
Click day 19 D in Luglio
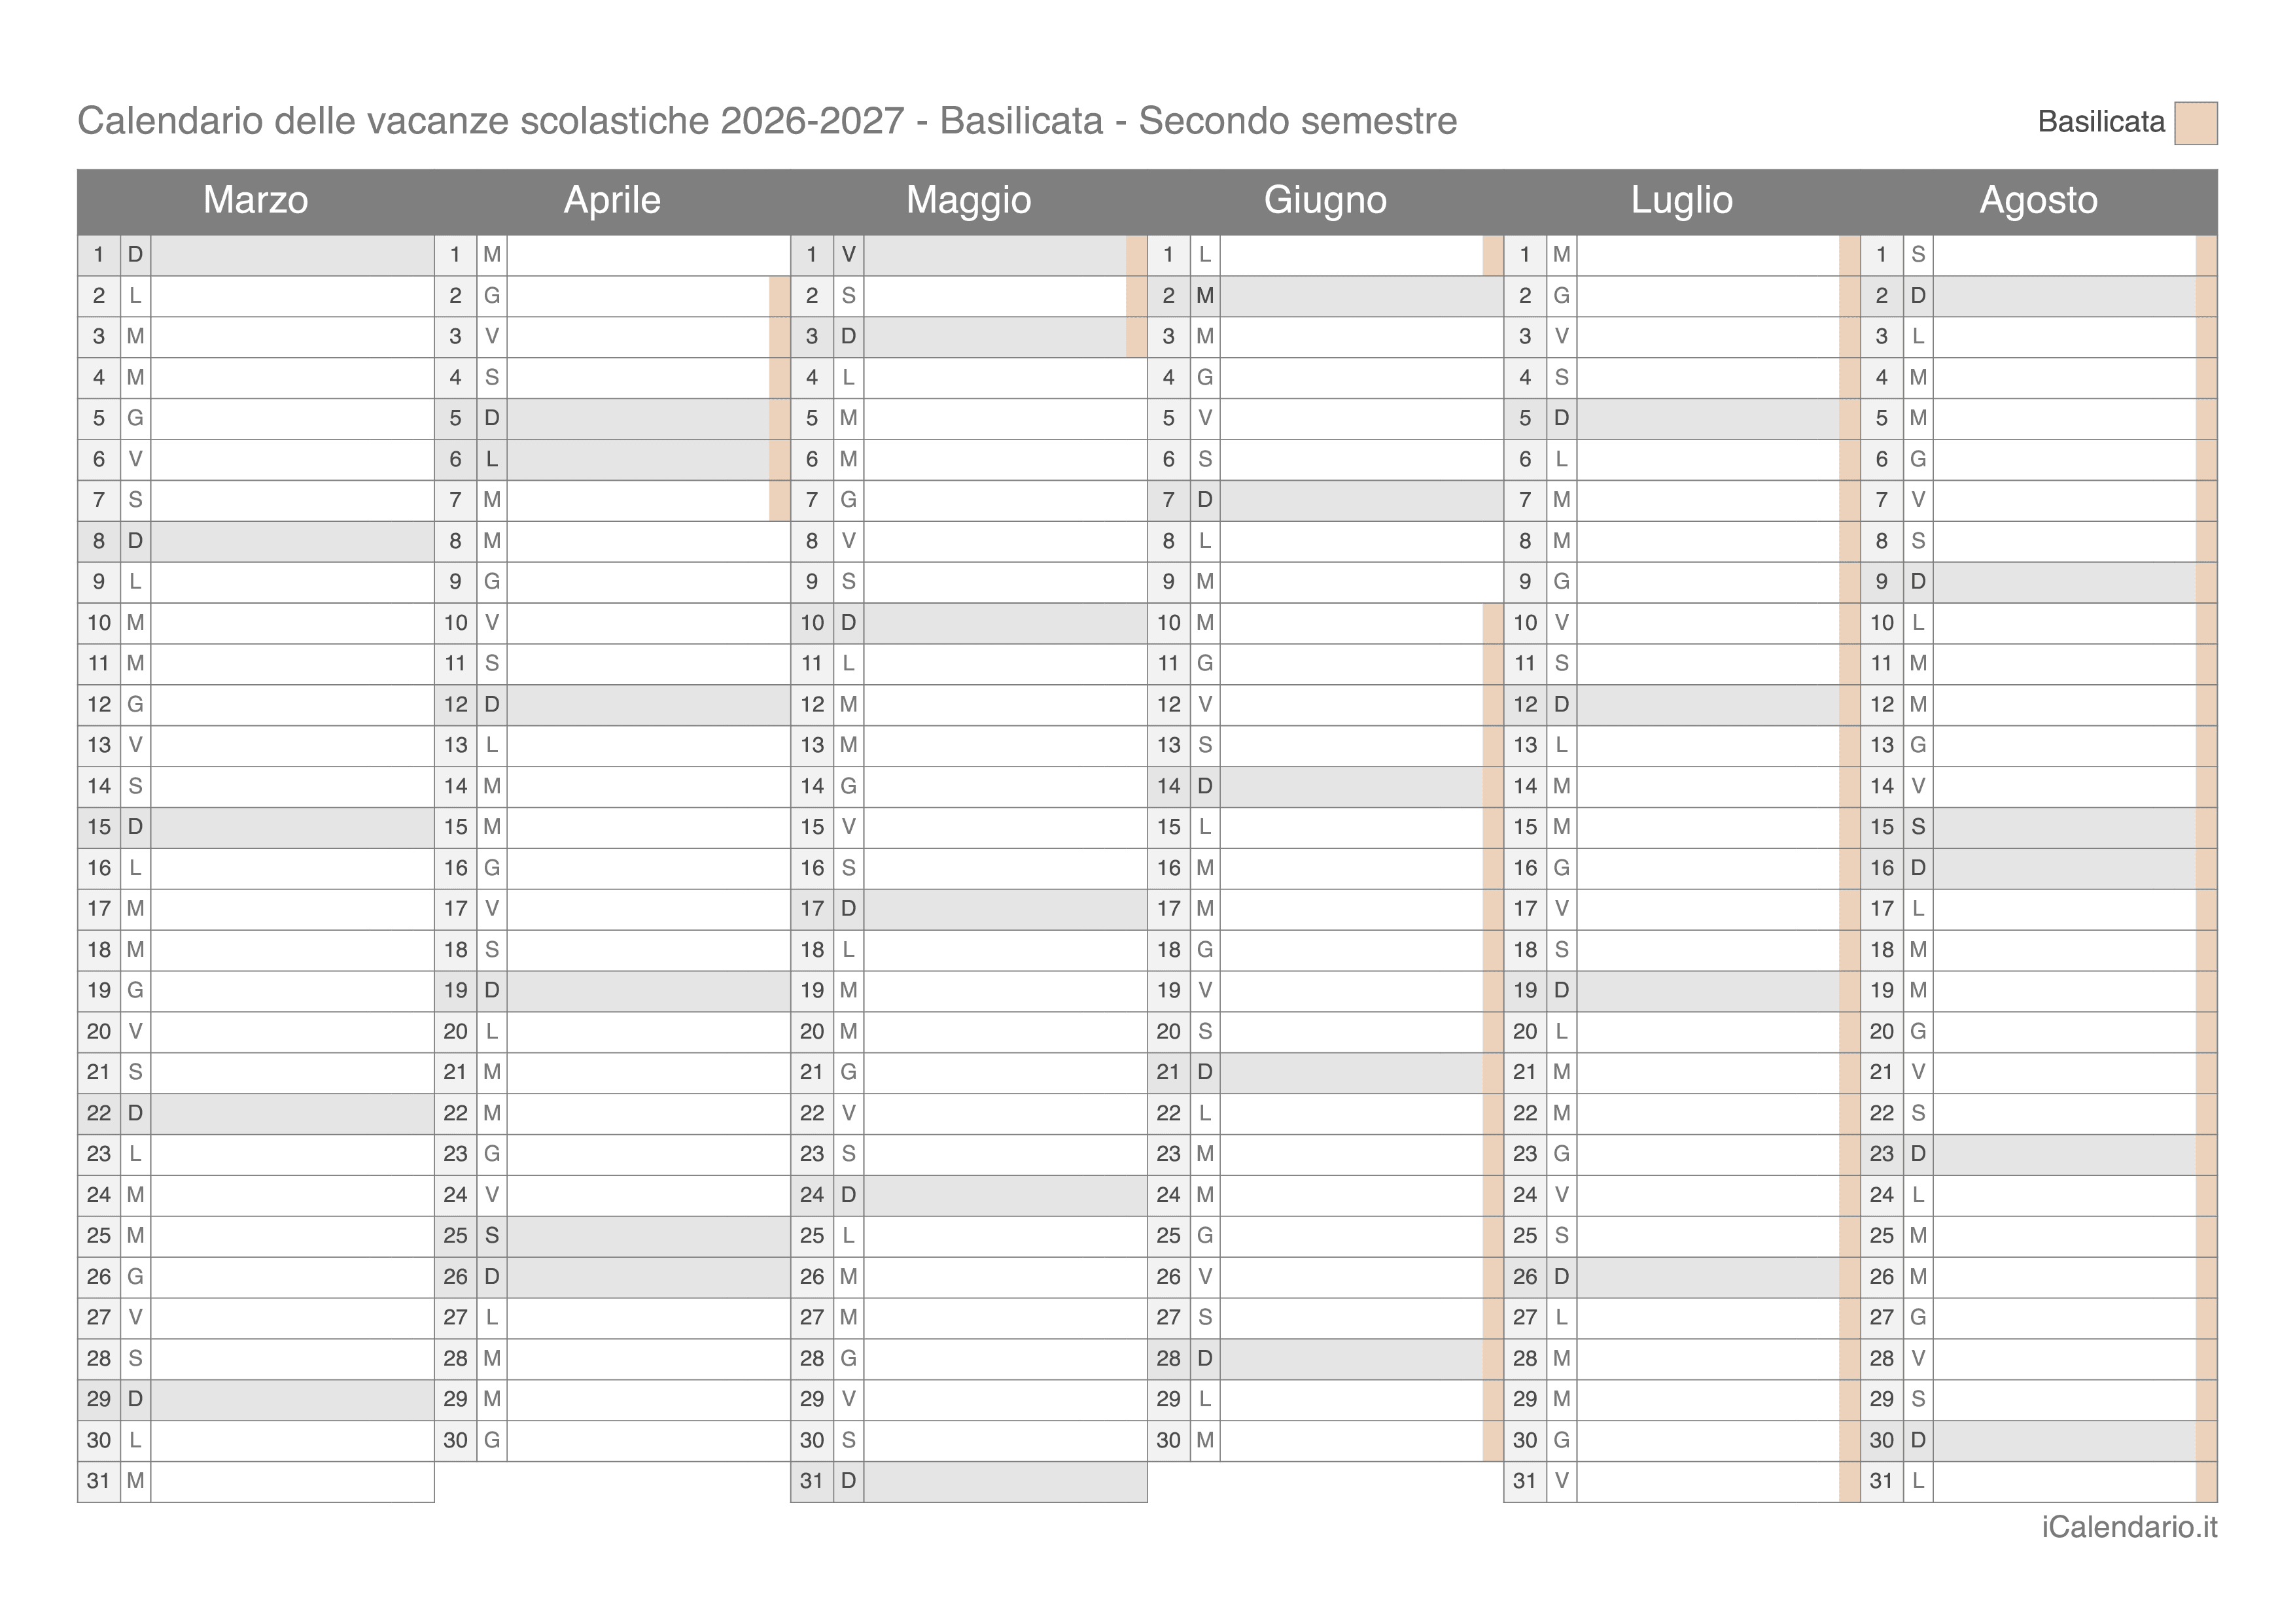tap(1682, 991)
